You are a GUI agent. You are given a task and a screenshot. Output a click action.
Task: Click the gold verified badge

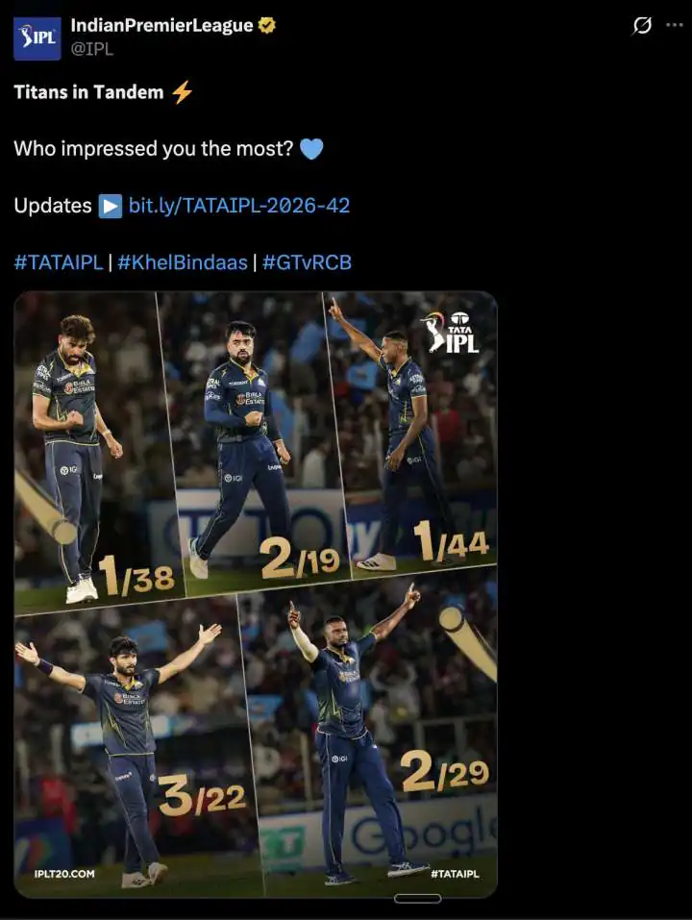267,25
